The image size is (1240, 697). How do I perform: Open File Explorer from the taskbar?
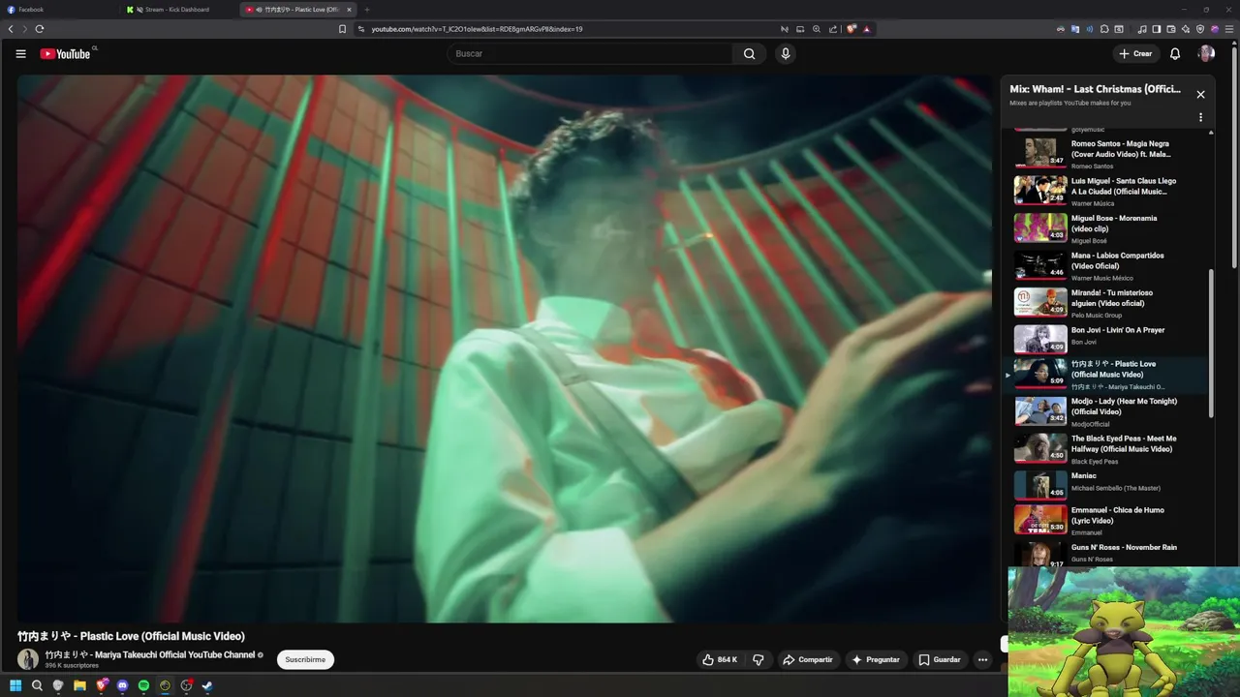pyautogui.click(x=79, y=685)
